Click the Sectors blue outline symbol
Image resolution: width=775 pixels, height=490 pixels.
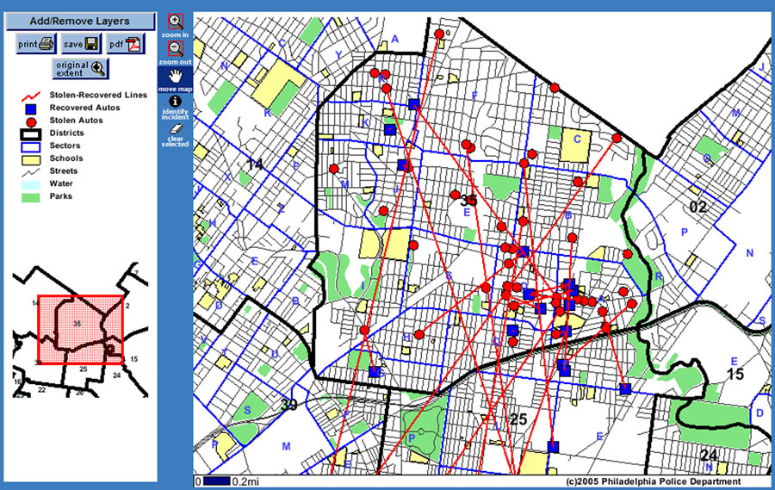[x=30, y=147]
